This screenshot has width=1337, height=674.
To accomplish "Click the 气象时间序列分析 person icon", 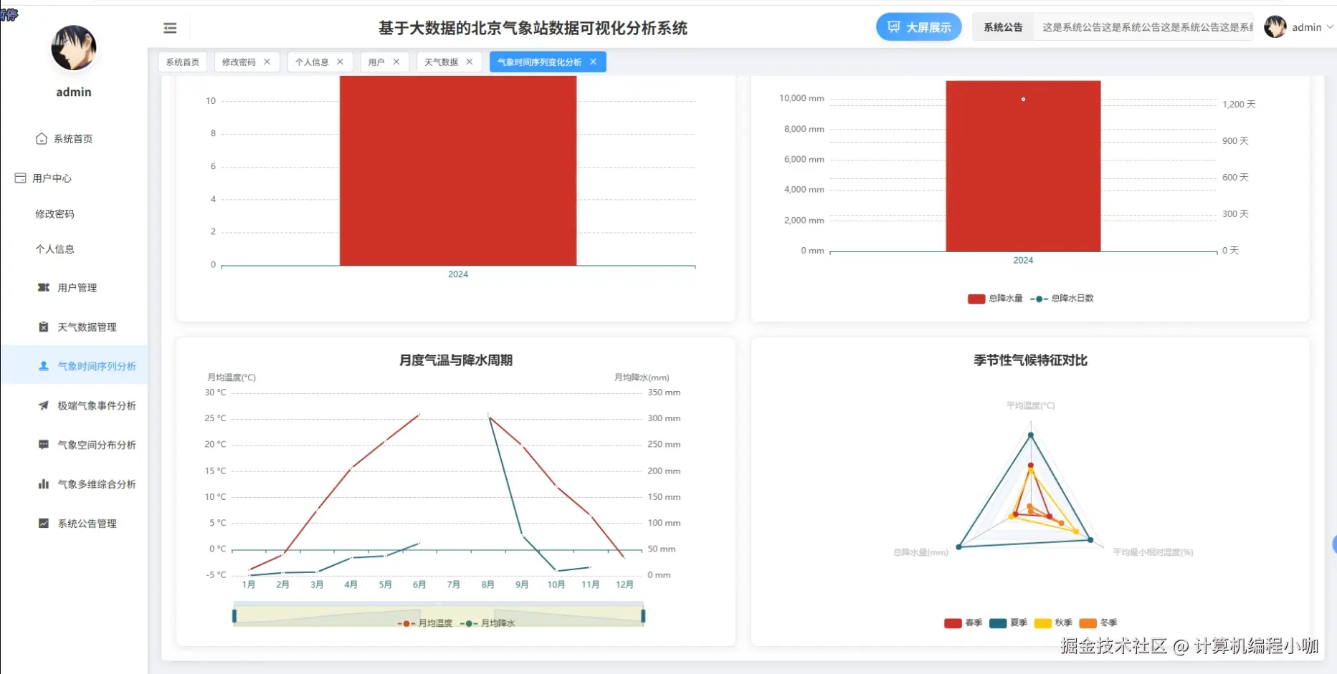I will tap(44, 366).
